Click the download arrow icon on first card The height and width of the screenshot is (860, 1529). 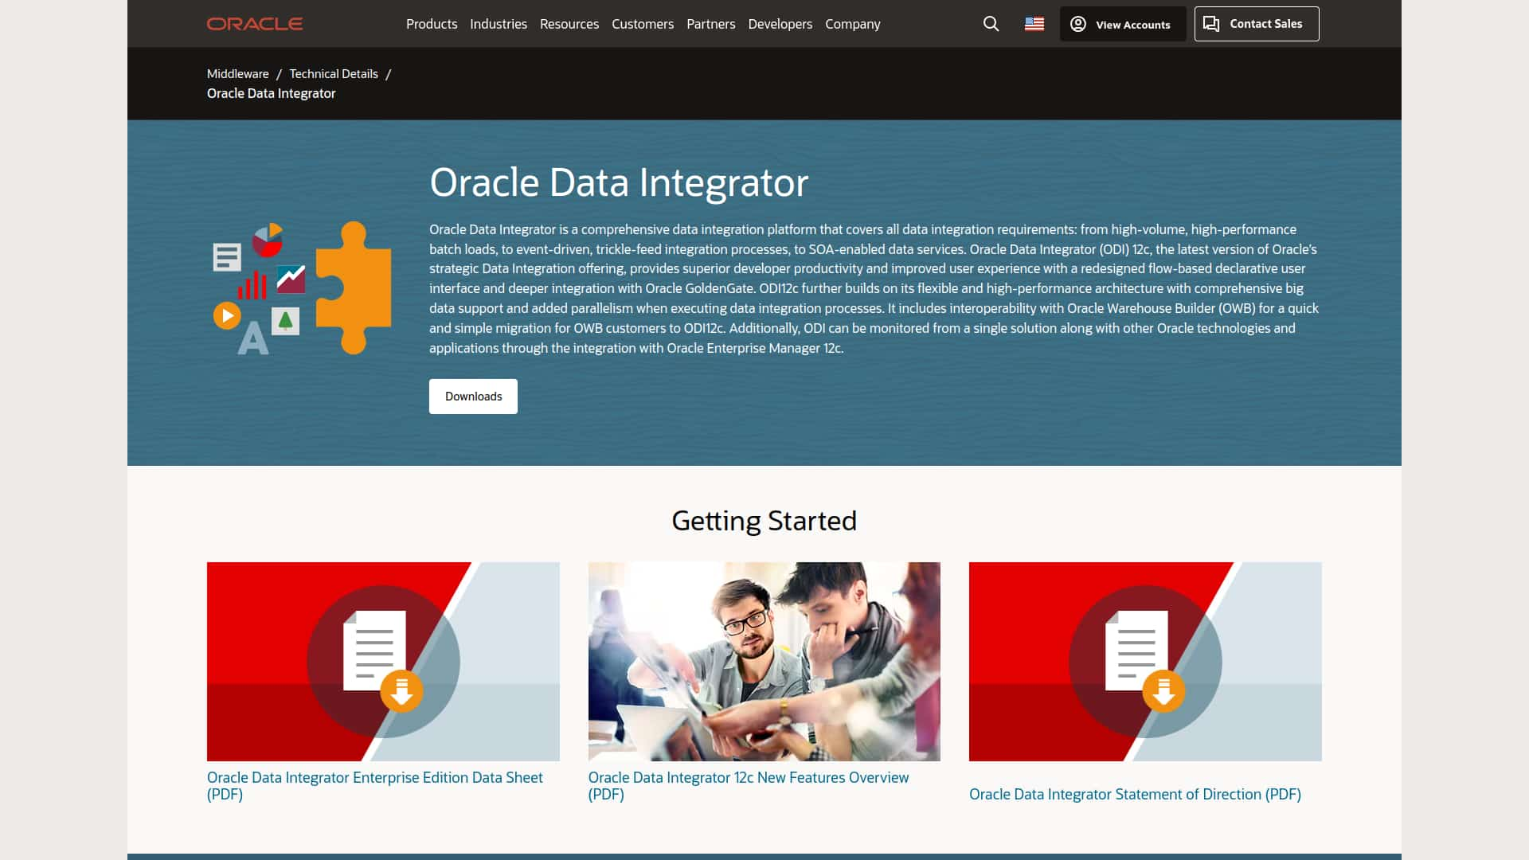[x=401, y=691]
